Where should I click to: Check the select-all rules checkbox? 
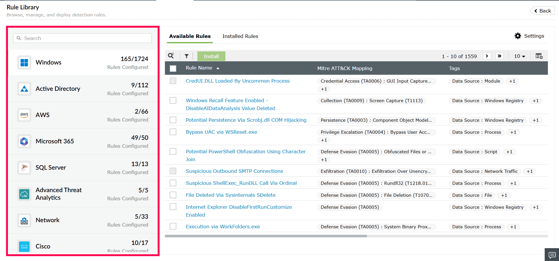[173, 68]
